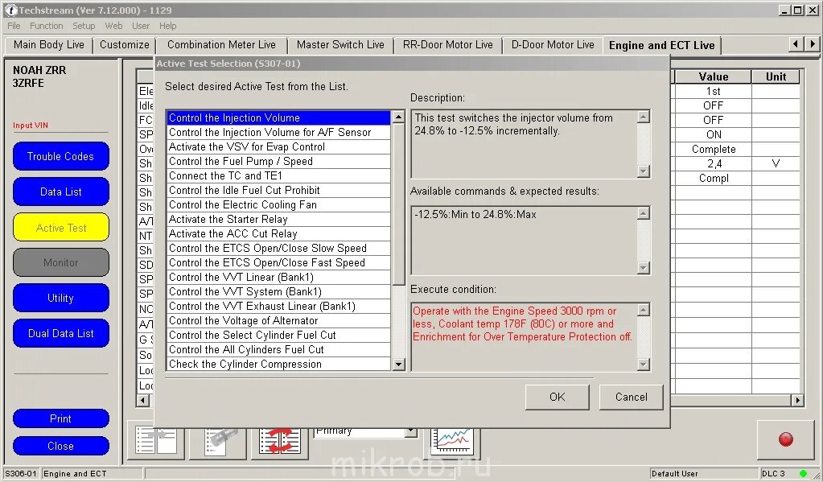Open the User menu

[141, 26]
